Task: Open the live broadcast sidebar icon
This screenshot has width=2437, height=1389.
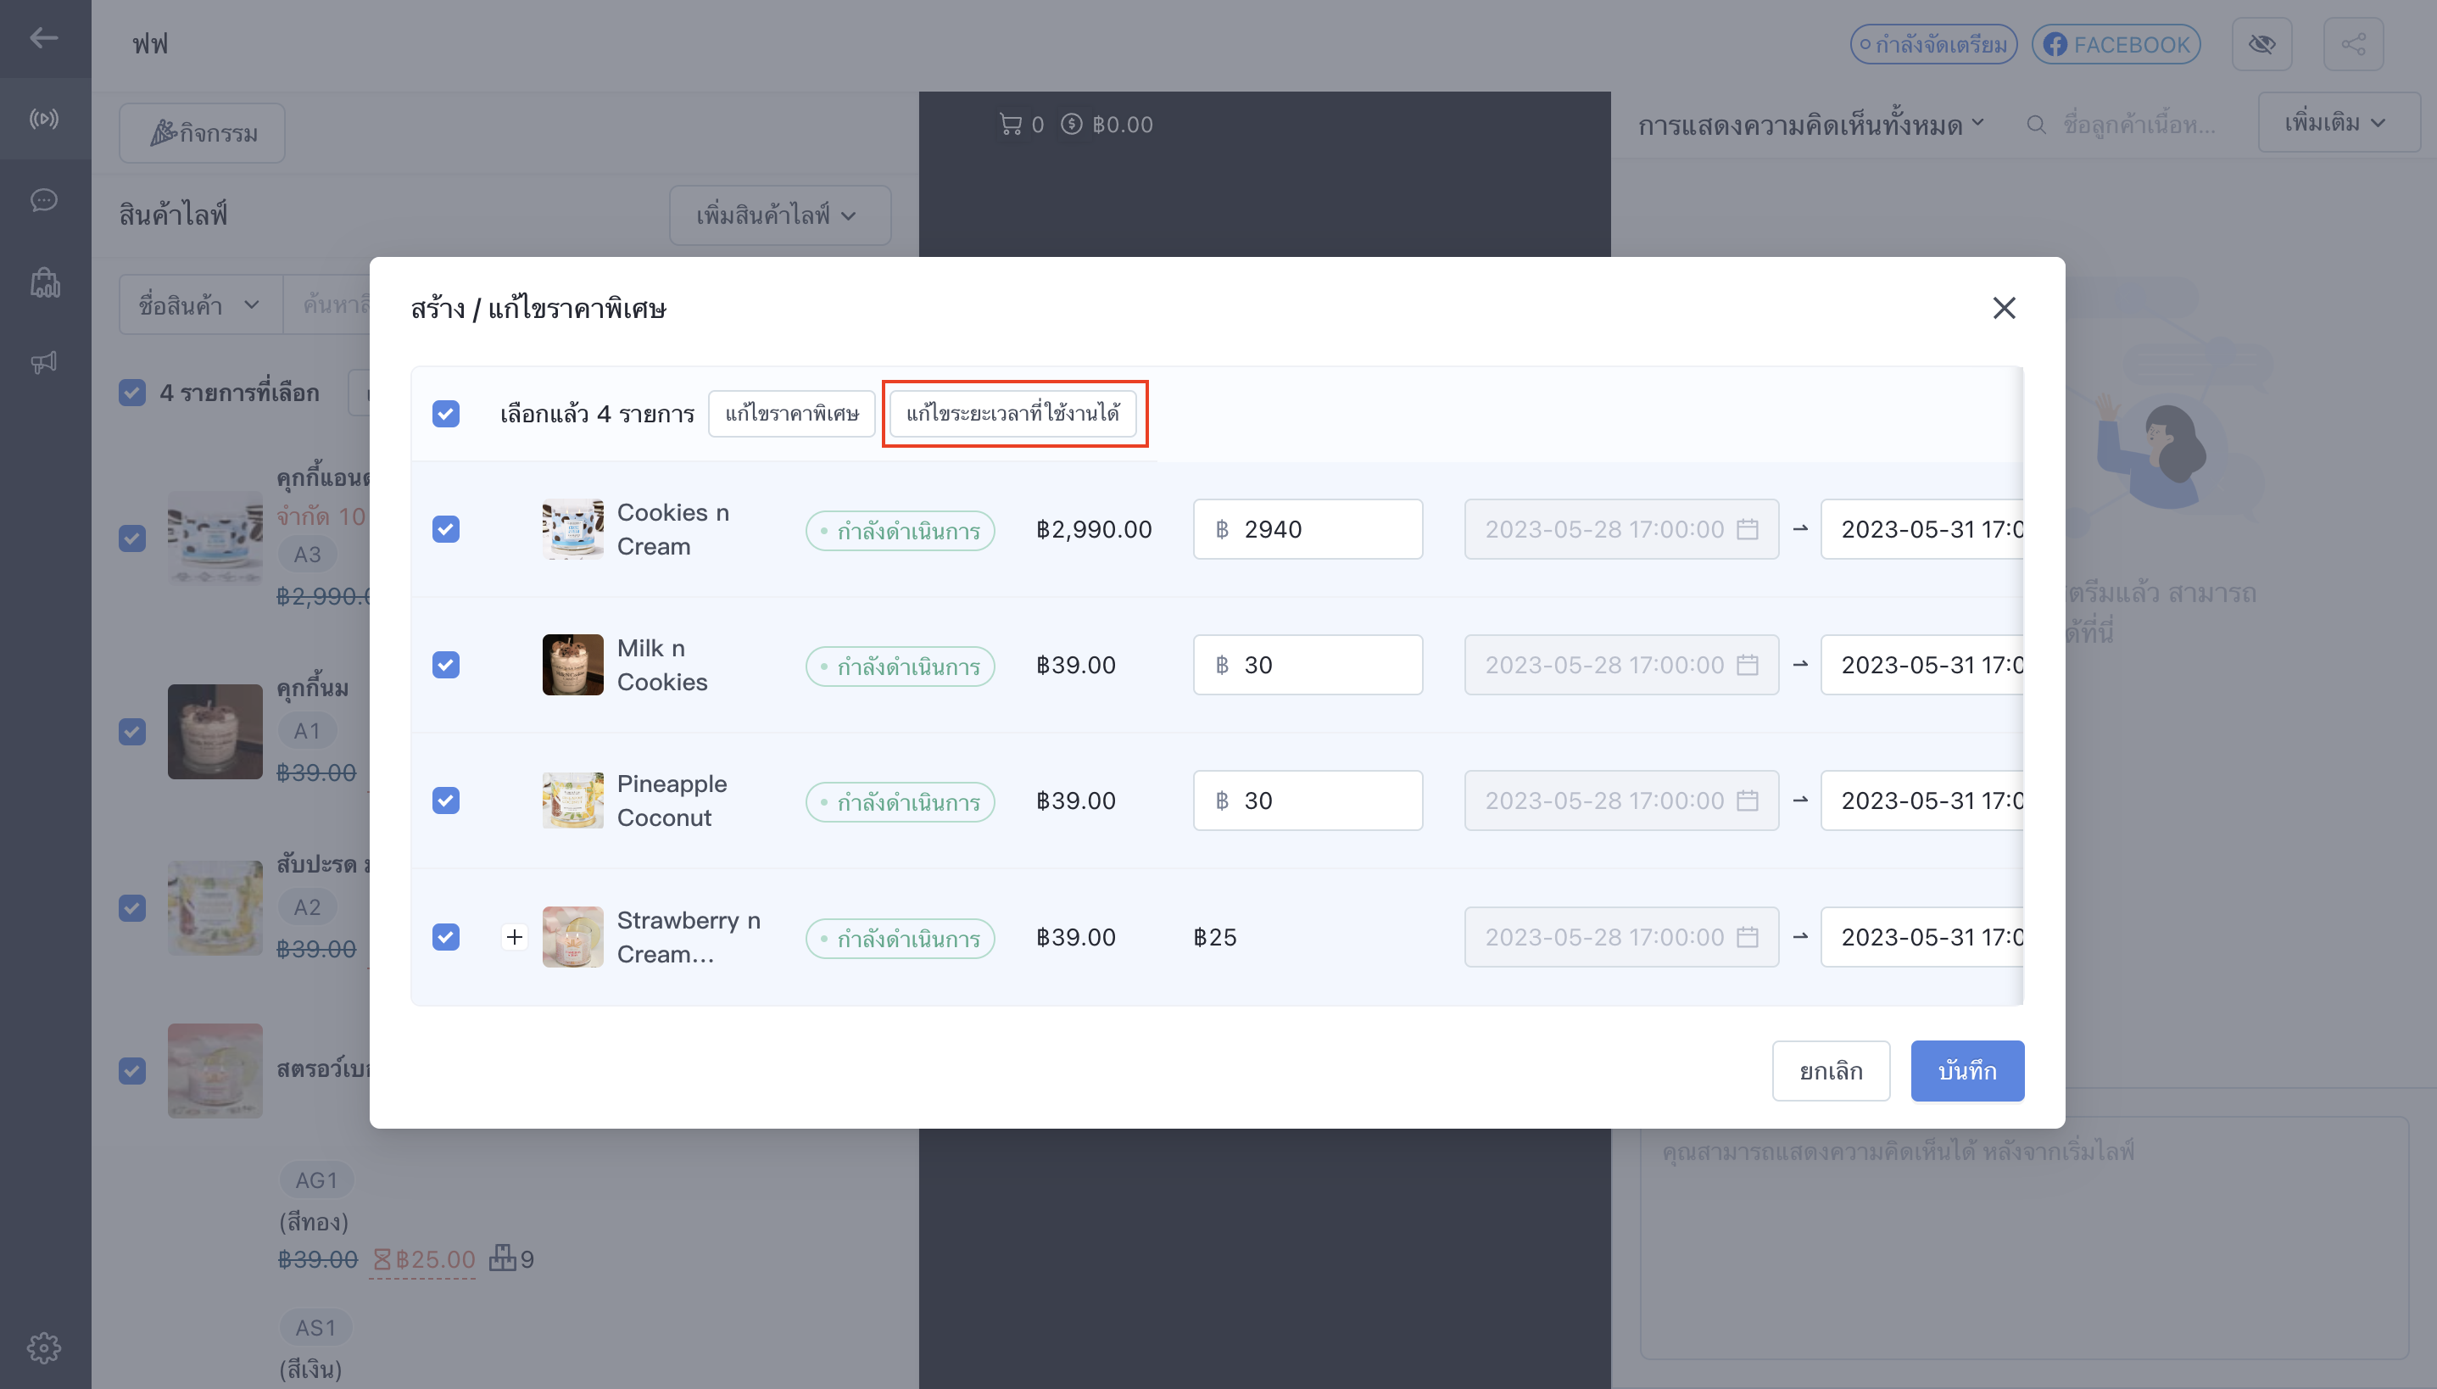Action: (44, 120)
